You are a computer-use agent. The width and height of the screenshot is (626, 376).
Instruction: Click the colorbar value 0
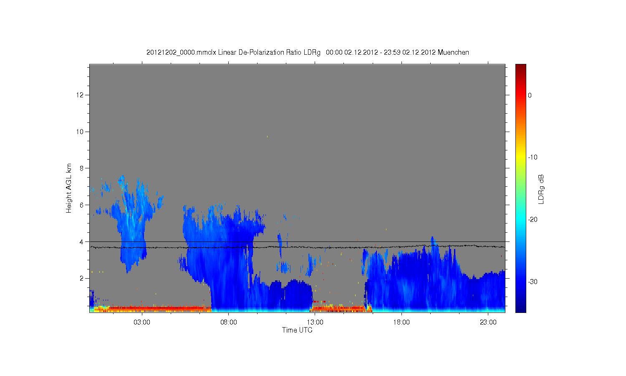[x=530, y=95]
